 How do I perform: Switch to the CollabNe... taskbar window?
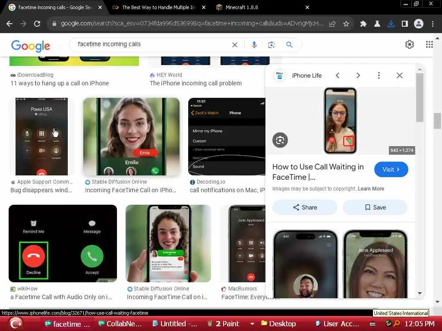120,324
